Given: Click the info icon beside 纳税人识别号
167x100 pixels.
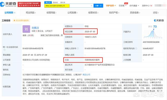Looking at the screenshot, I should pos(78,48).
